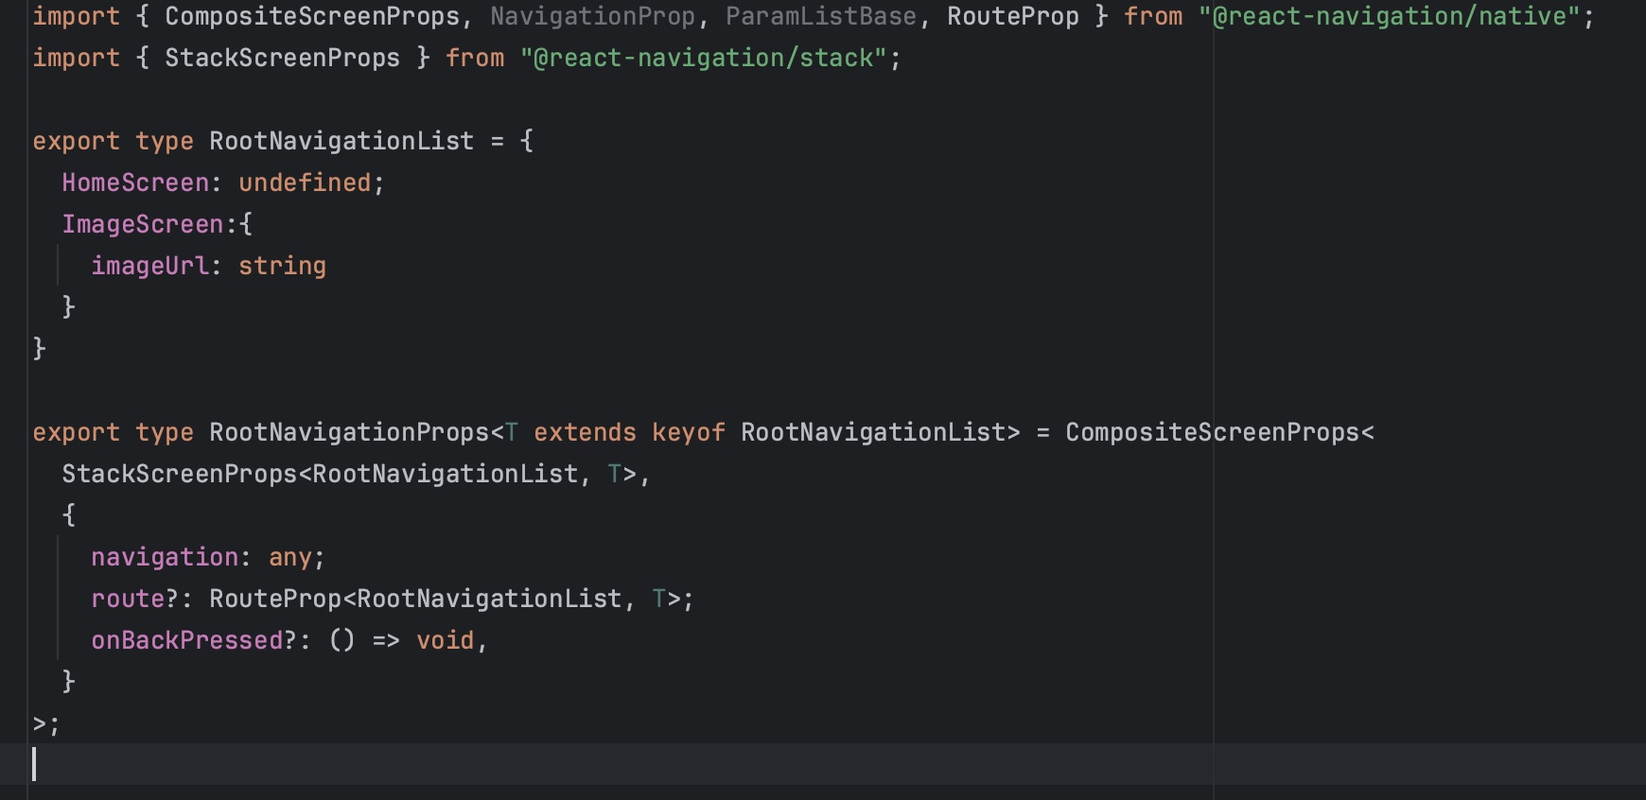Select the unused NavigationProp import

[592, 16]
